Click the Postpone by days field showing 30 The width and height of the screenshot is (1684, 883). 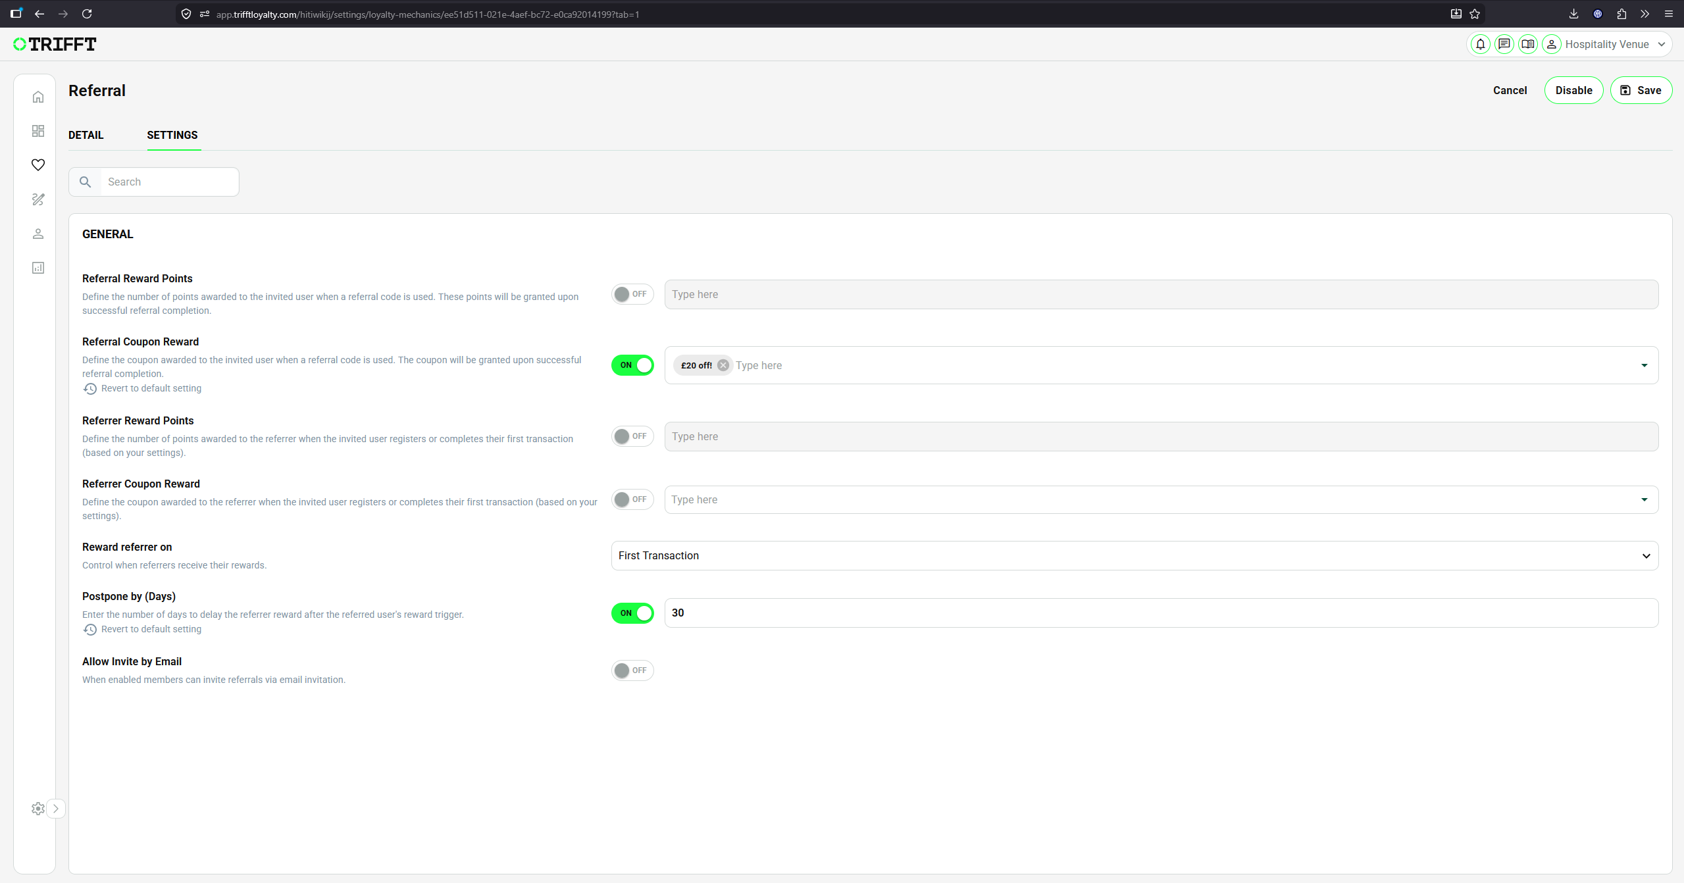1161,613
